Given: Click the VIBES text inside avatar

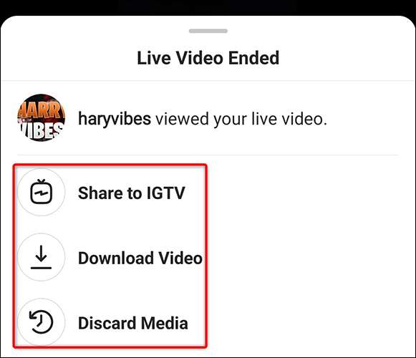Looking at the screenshot, I should pos(42,130).
